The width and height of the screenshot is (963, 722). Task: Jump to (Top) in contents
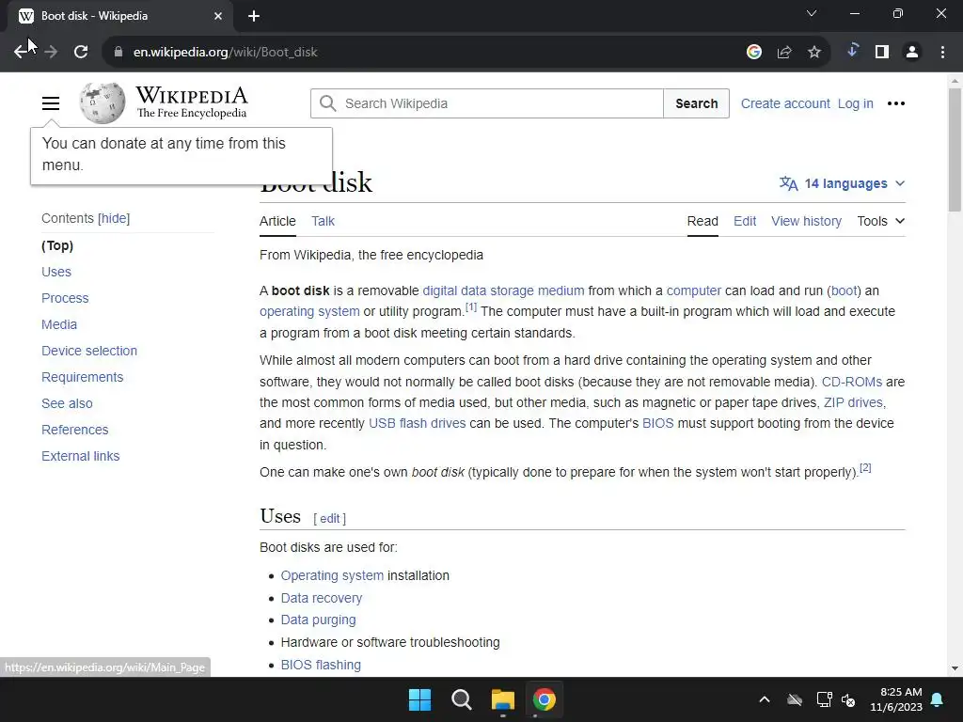pos(57,245)
